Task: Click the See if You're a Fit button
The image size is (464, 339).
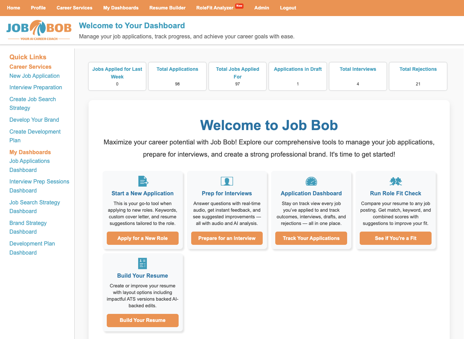Action: coord(395,238)
